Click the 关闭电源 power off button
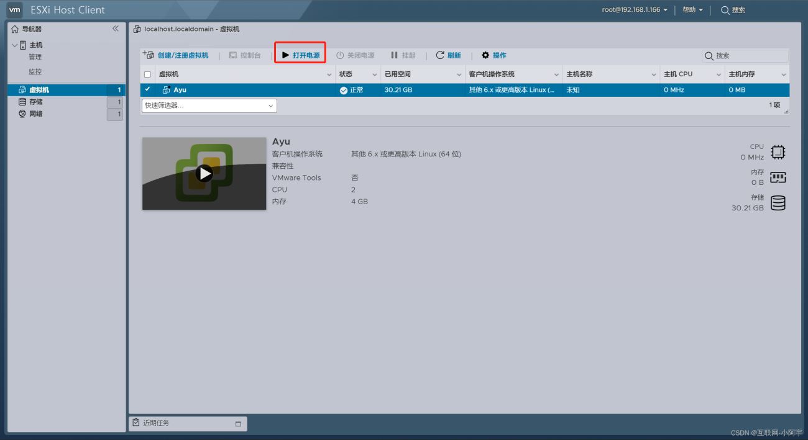 (356, 55)
